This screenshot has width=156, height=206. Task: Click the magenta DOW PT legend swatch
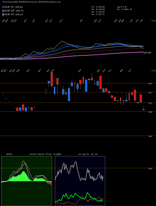pos(3,14)
